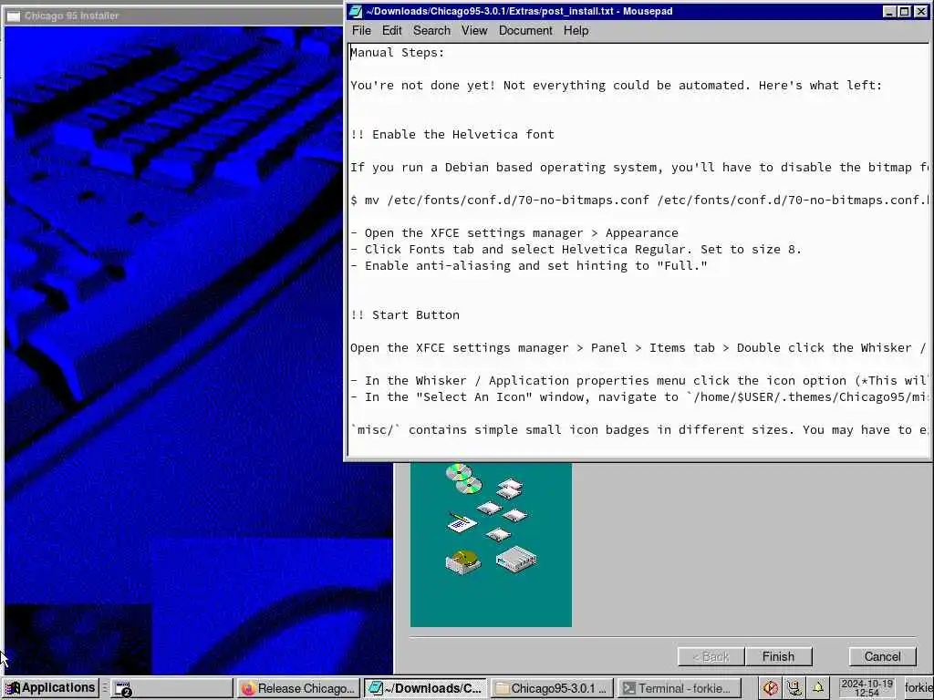Open the Applications start menu
Screen dimensions: 934x700
[x=49, y=687]
